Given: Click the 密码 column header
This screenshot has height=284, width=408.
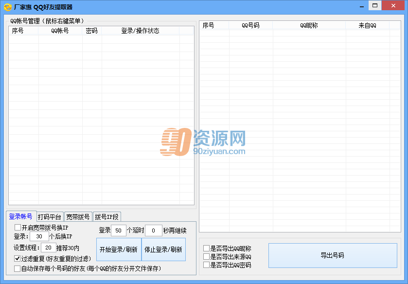Looking at the screenshot, I should pyautogui.click(x=92, y=31).
